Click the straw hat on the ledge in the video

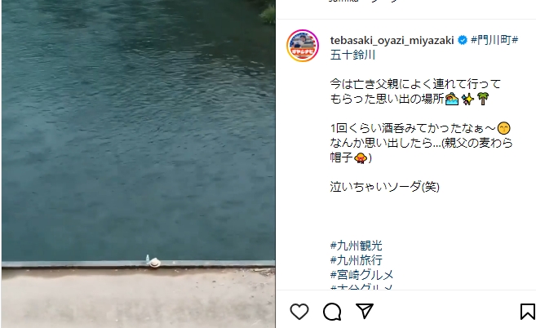(x=154, y=263)
